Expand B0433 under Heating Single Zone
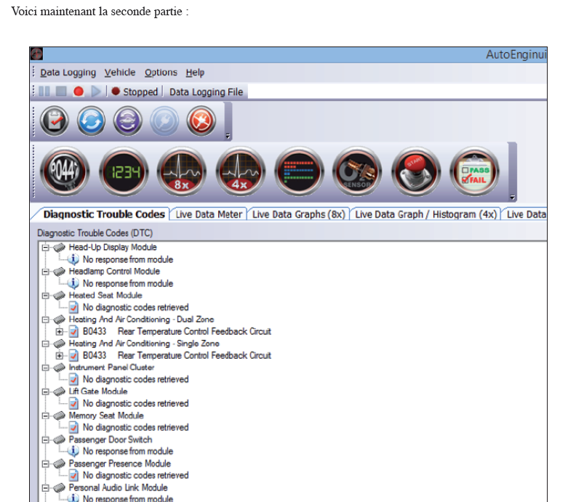Image resolution: width=568 pixels, height=502 pixels. [x=60, y=355]
